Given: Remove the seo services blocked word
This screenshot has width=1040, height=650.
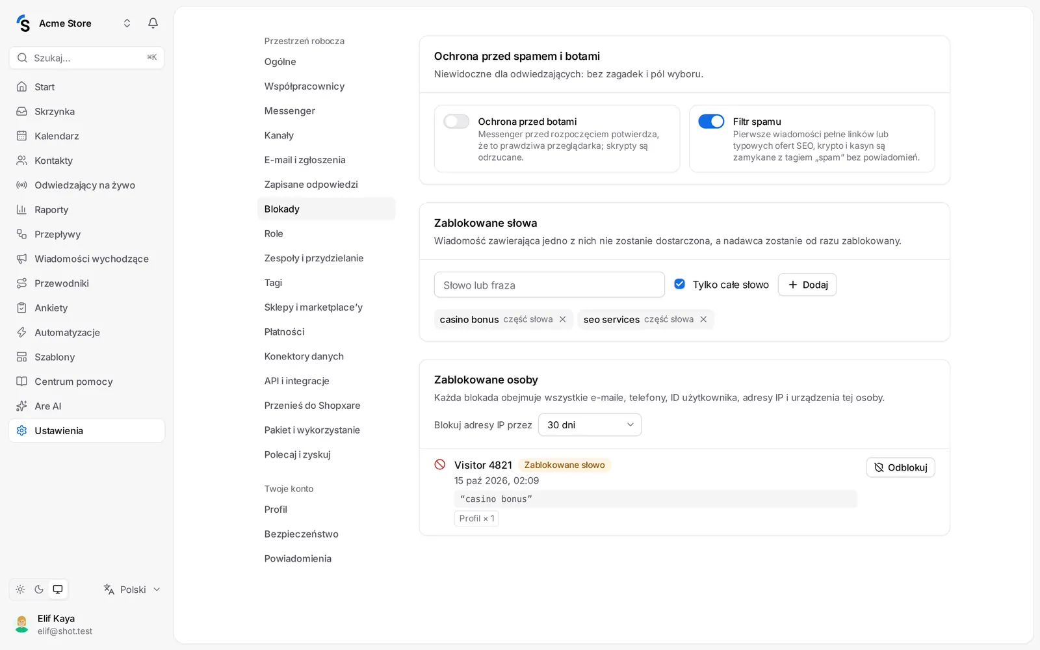Looking at the screenshot, I should (703, 319).
